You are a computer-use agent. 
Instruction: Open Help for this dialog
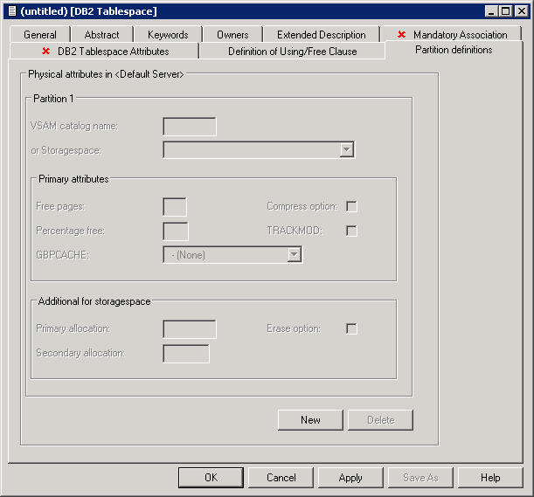tap(490, 478)
